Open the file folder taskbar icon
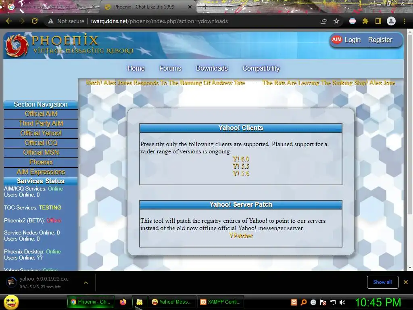The width and height of the screenshot is (413, 310). [139, 302]
